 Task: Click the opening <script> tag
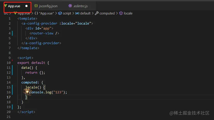[25, 58]
